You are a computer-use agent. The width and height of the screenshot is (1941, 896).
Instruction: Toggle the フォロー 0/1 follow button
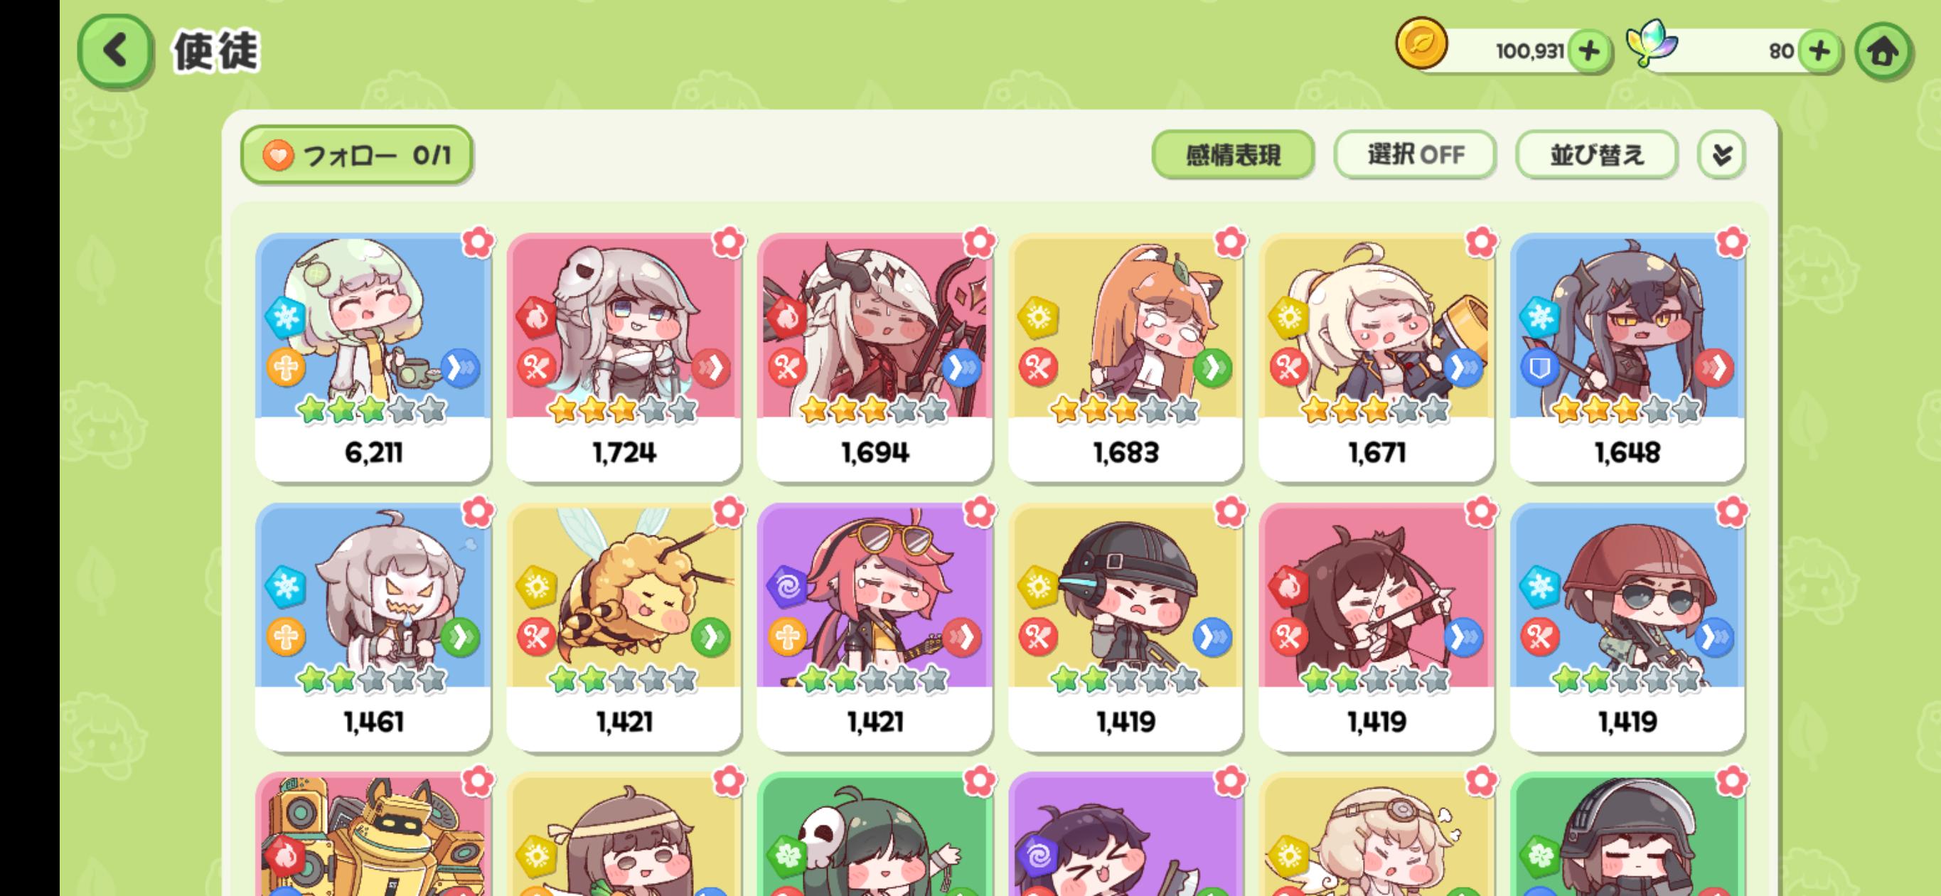(x=356, y=155)
